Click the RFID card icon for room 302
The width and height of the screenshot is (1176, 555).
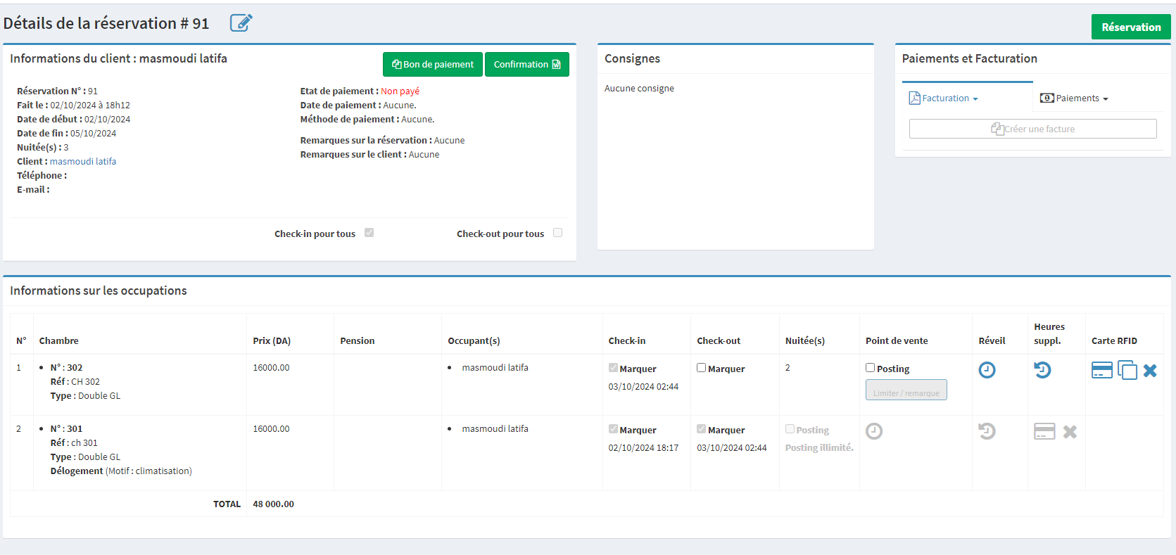pos(1101,370)
